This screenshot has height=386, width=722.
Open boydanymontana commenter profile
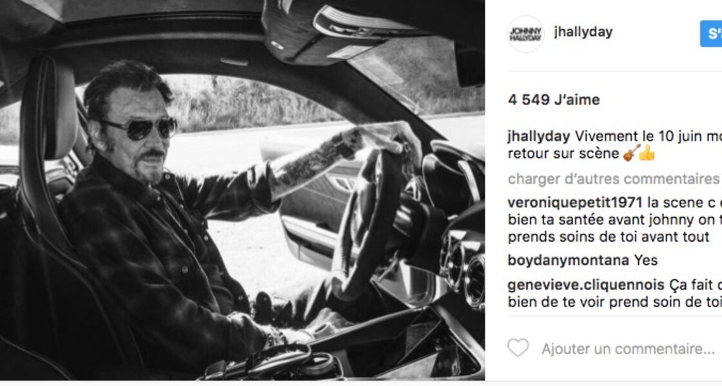[x=568, y=260]
